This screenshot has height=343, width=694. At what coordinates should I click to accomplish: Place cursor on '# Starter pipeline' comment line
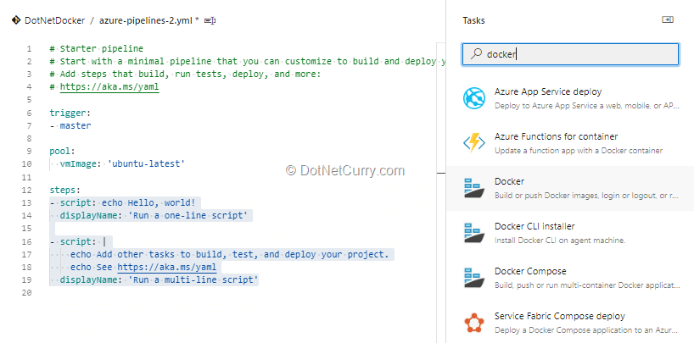point(97,48)
